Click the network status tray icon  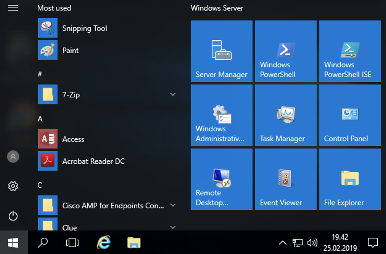[297, 243]
